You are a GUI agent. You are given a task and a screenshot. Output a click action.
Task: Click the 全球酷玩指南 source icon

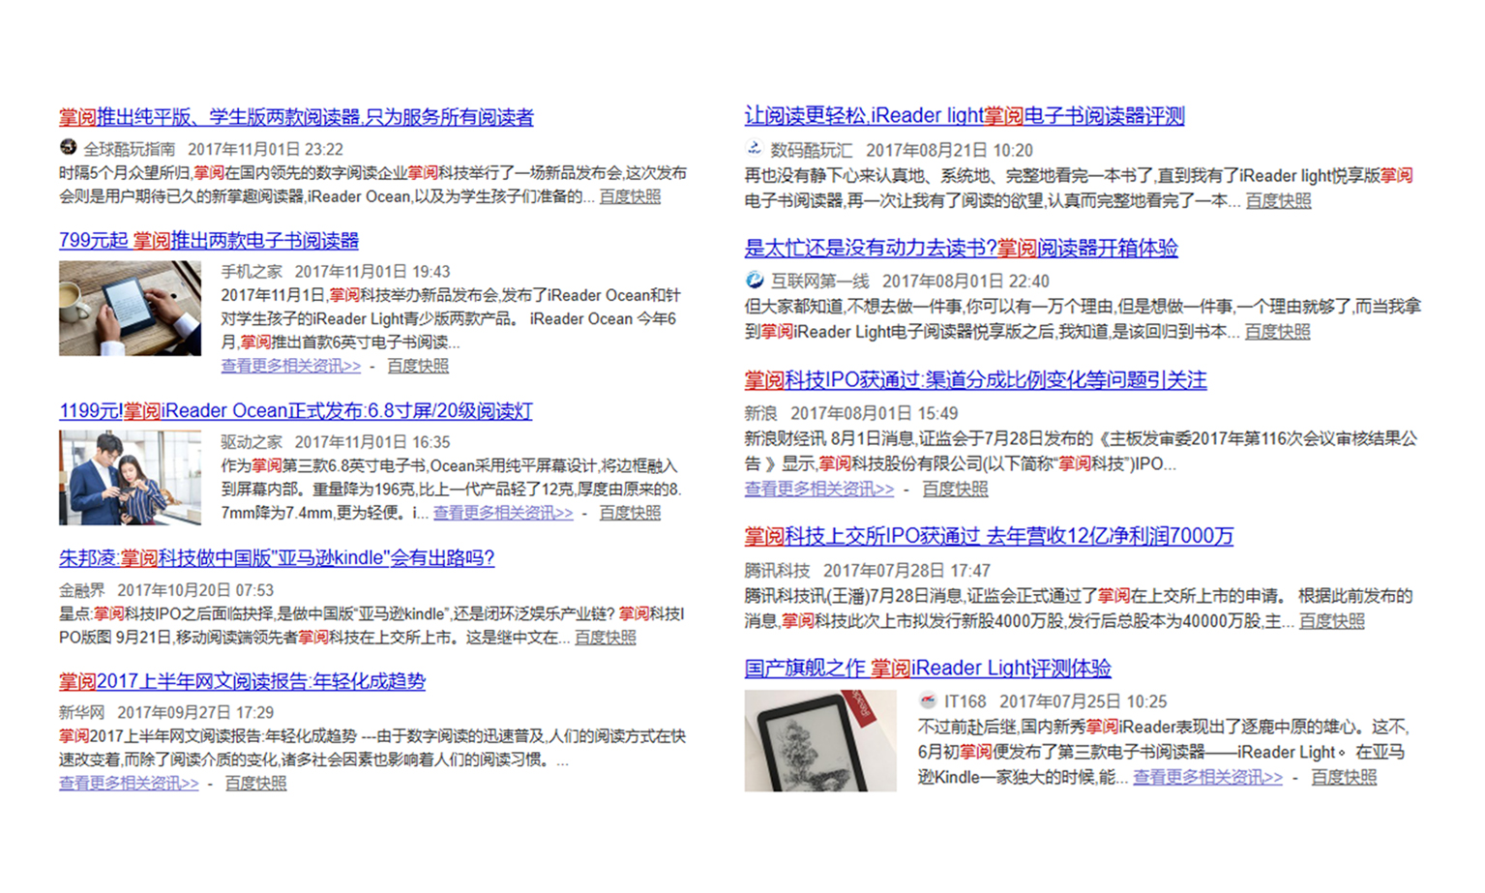point(68,147)
